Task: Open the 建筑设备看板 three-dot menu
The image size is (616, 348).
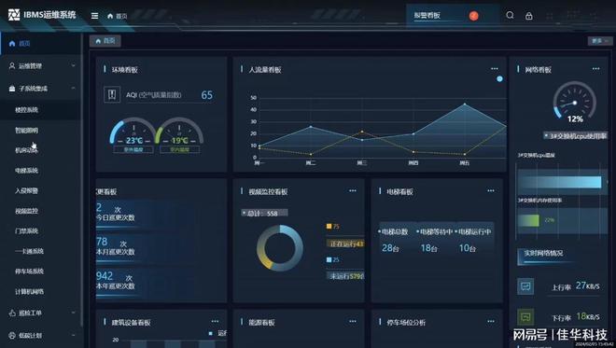Action: click(215, 321)
